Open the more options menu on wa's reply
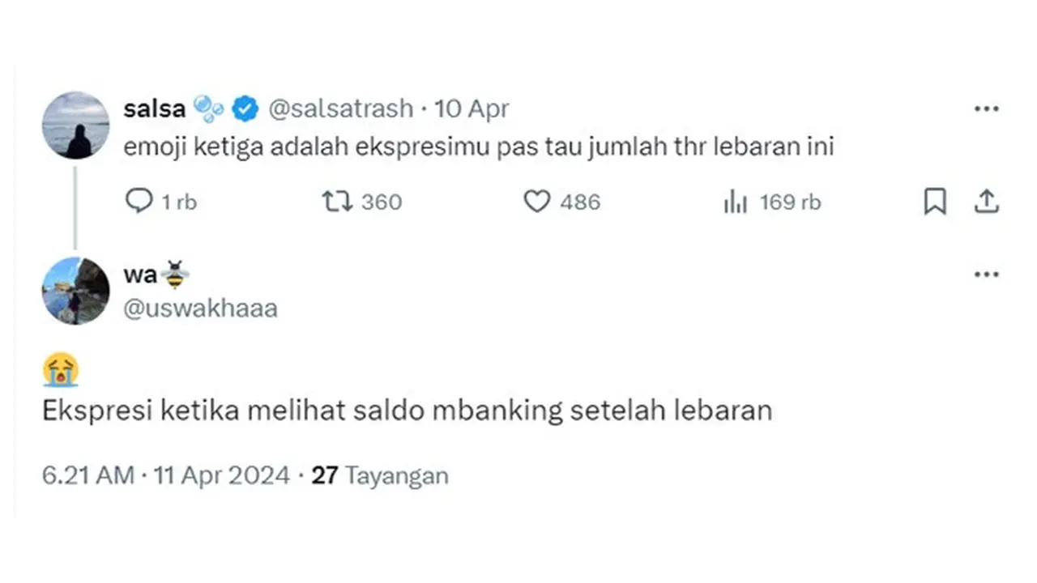 [x=986, y=274]
